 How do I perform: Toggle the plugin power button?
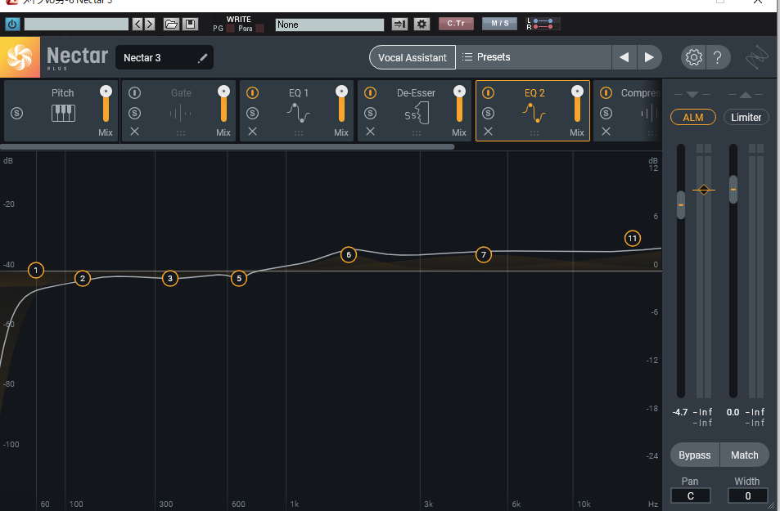click(12, 24)
